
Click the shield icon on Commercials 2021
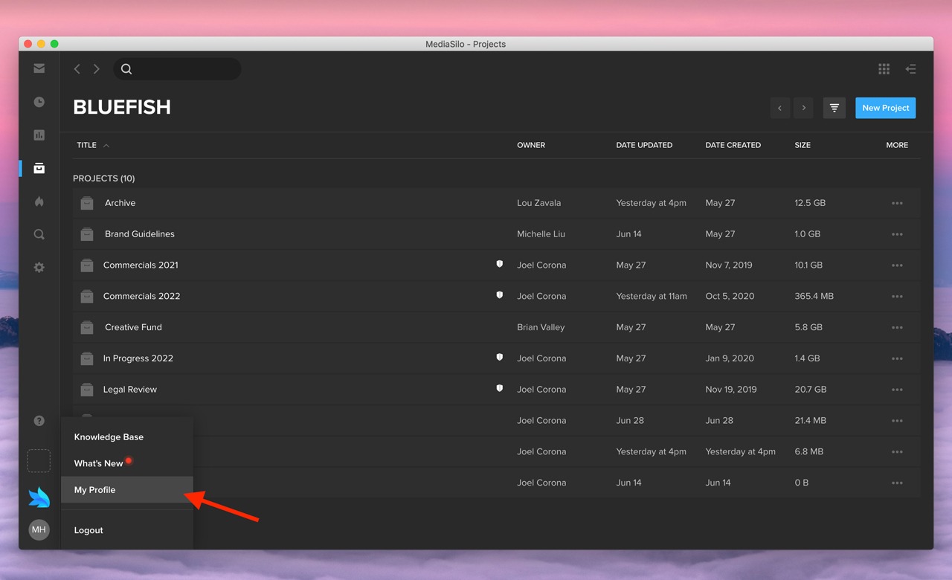pos(500,264)
